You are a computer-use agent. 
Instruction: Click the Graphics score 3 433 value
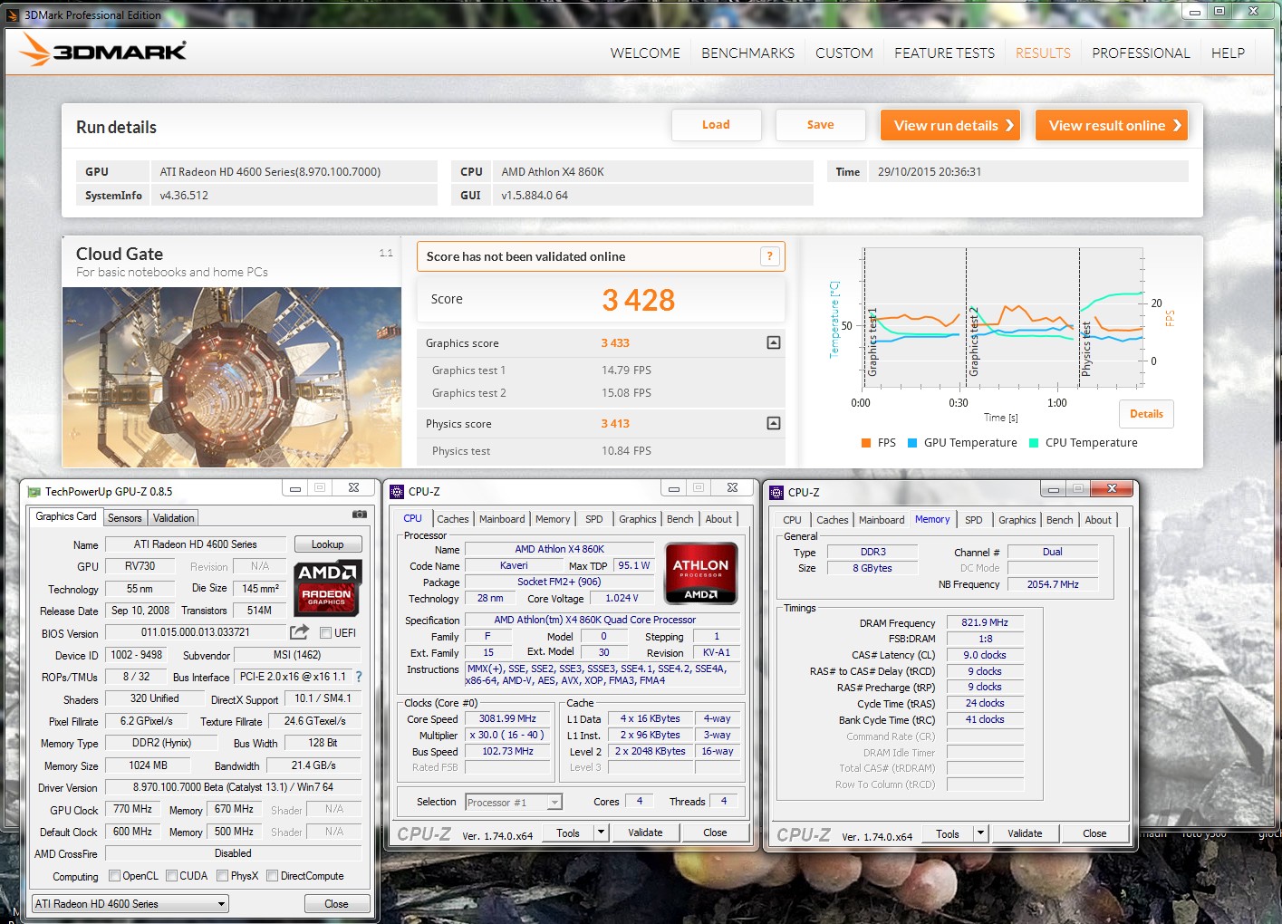(615, 343)
